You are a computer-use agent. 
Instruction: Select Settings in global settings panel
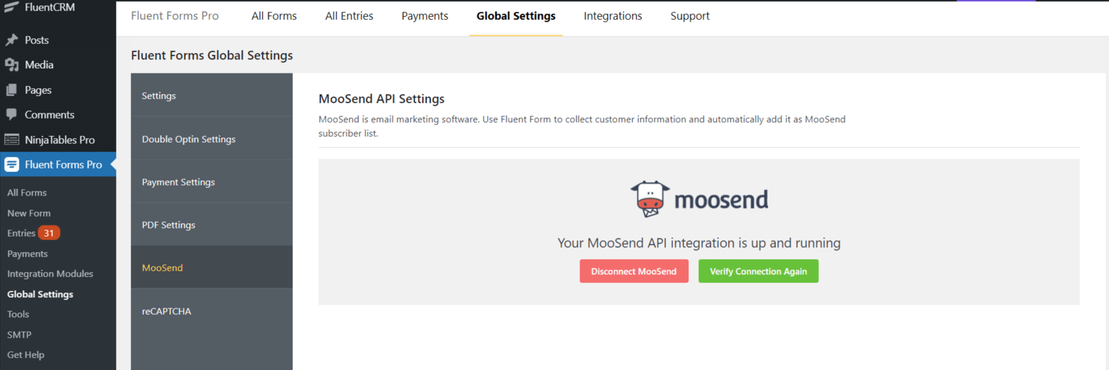[x=212, y=95]
